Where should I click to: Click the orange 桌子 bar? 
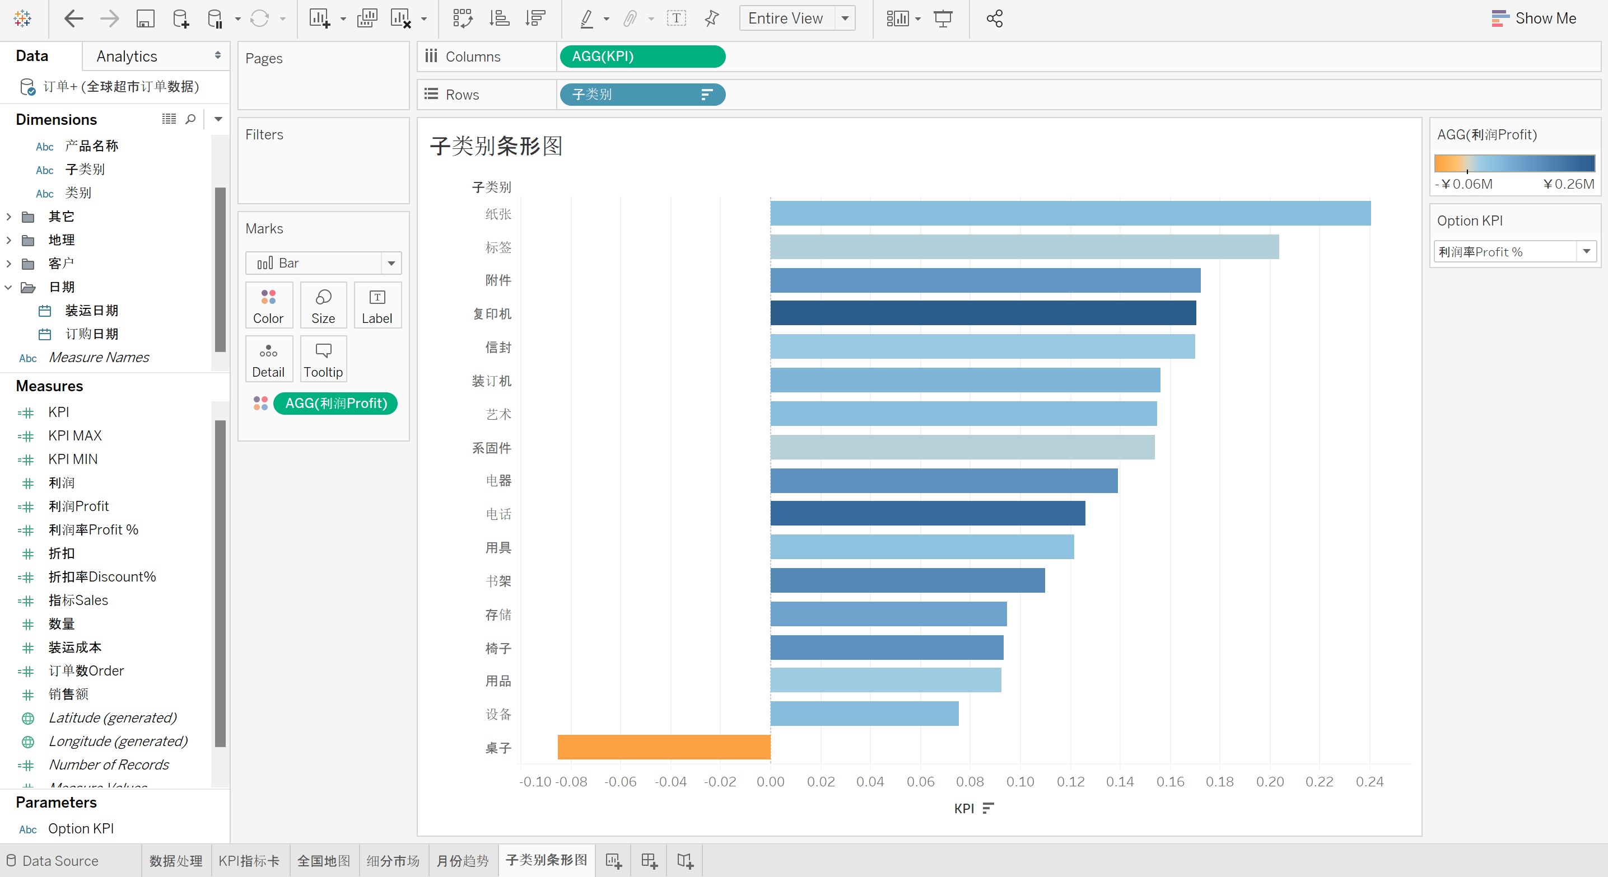pos(664,747)
